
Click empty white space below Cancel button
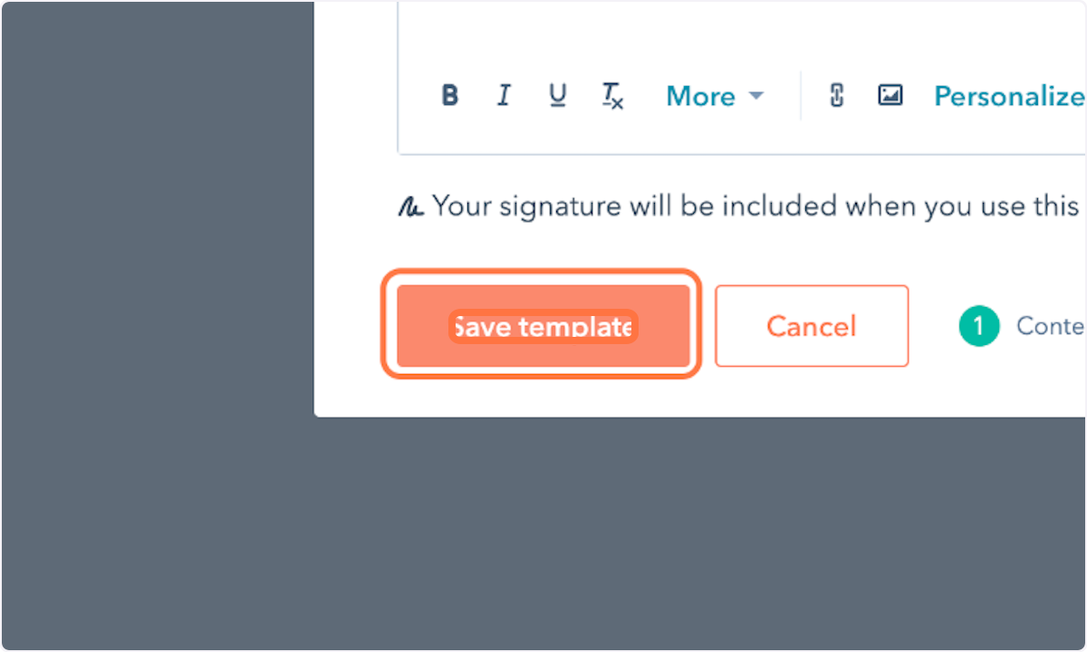pyautogui.click(x=812, y=393)
